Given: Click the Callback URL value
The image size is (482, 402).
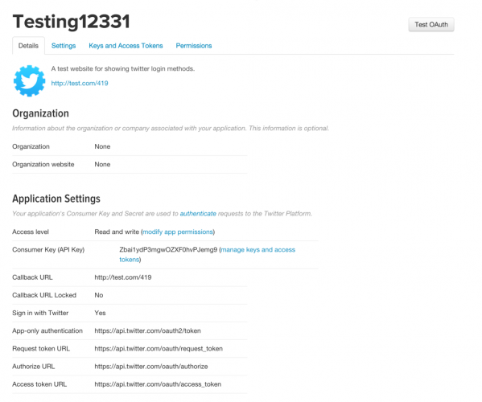Looking at the screenshot, I should click(123, 277).
